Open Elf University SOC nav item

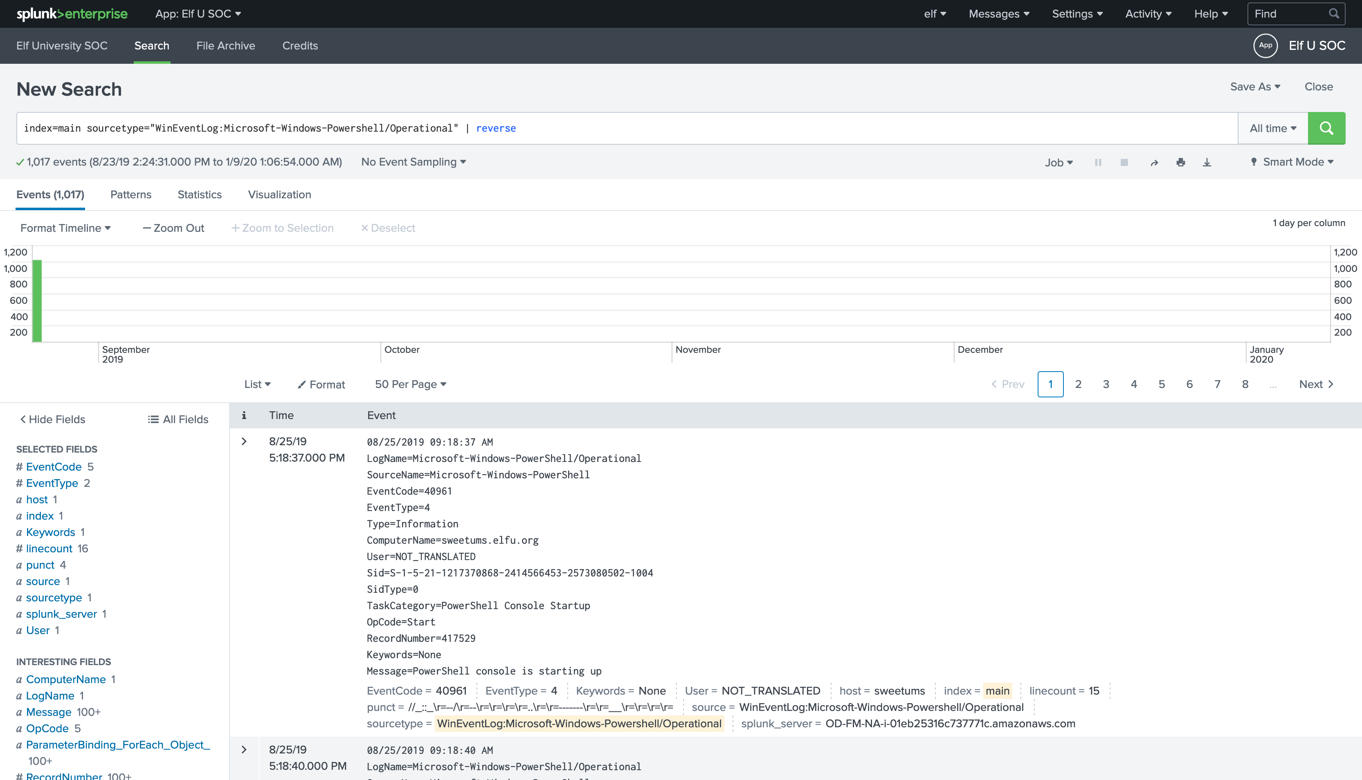(x=62, y=45)
